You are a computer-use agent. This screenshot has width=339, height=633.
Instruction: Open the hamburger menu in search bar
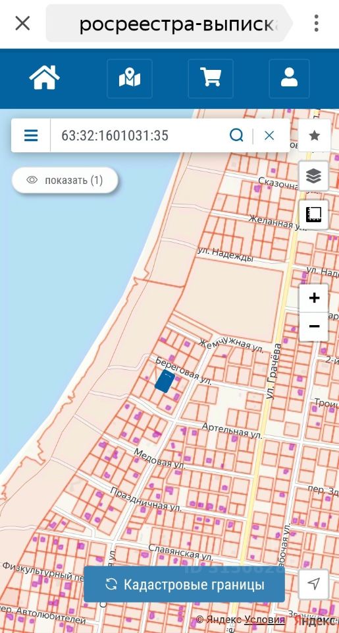tap(31, 135)
